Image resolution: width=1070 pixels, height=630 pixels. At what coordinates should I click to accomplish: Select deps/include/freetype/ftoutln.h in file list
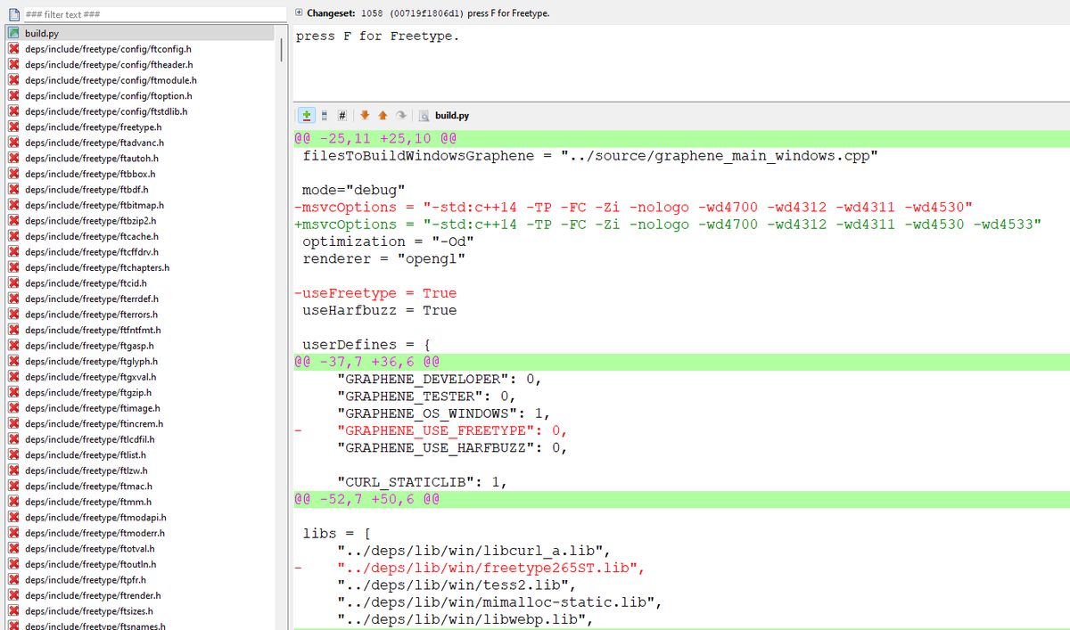click(x=90, y=564)
